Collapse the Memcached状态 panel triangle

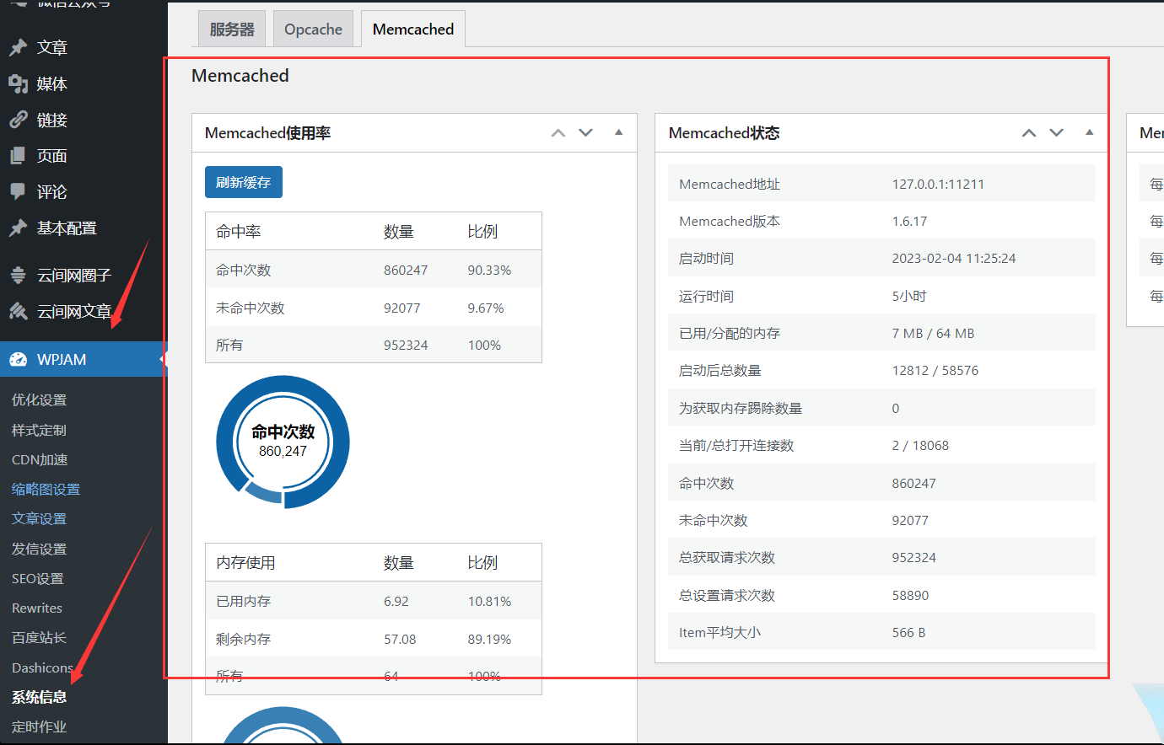point(1089,132)
